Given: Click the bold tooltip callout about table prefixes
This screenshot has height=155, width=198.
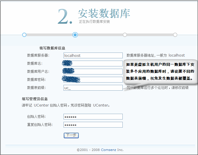Looking at the screenshot, I should 160,71.
